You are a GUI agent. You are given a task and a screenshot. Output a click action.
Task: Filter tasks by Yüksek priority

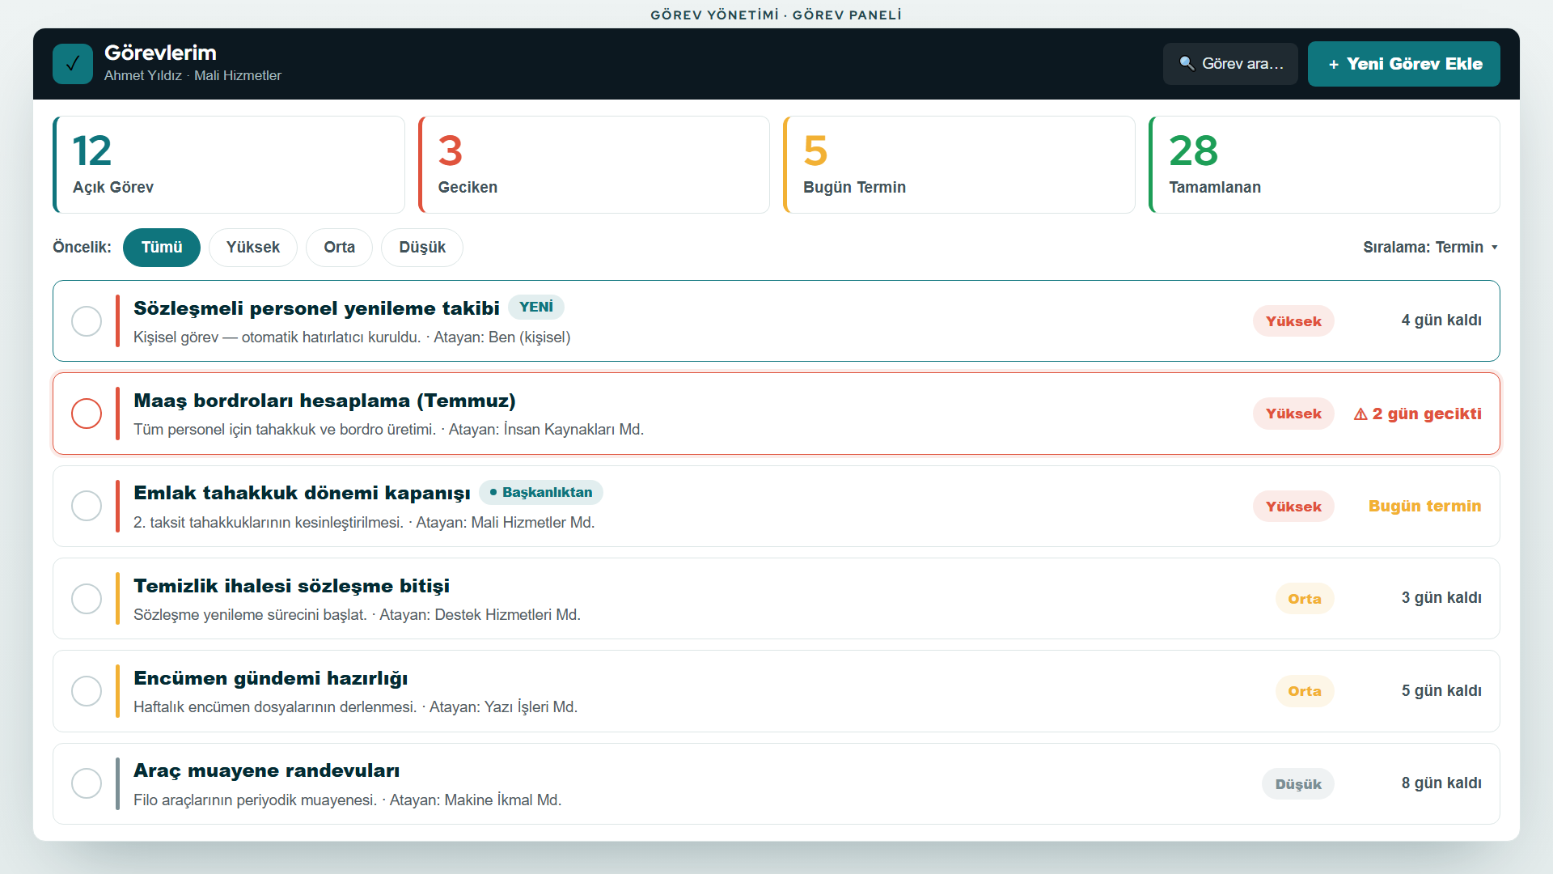[253, 248]
